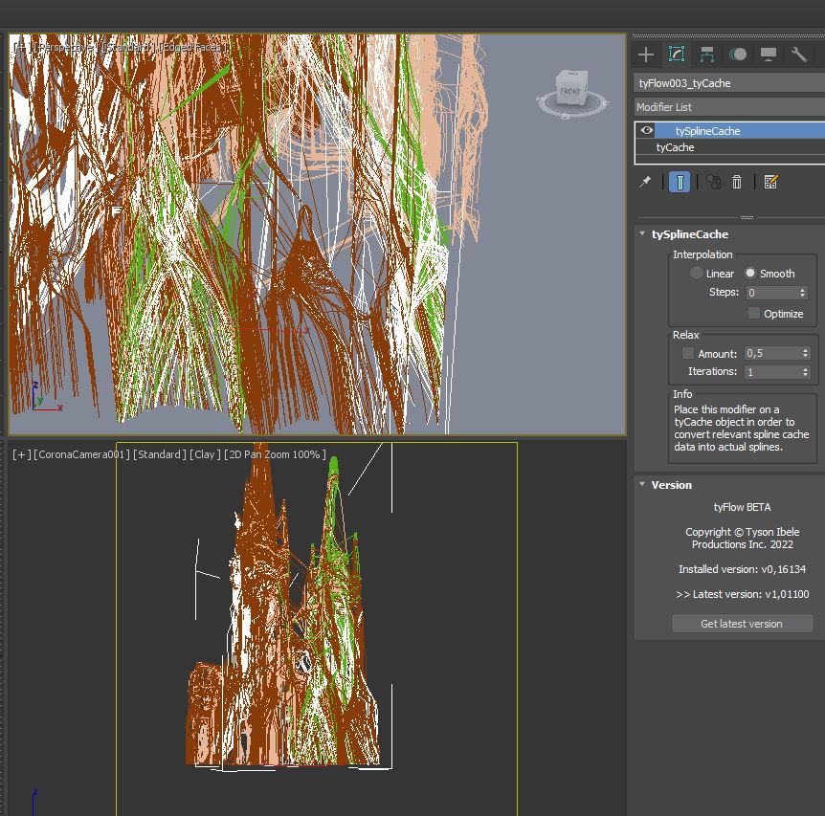The image size is (825, 816).
Task: Enable the Optimize checkbox
Action: coord(754,314)
